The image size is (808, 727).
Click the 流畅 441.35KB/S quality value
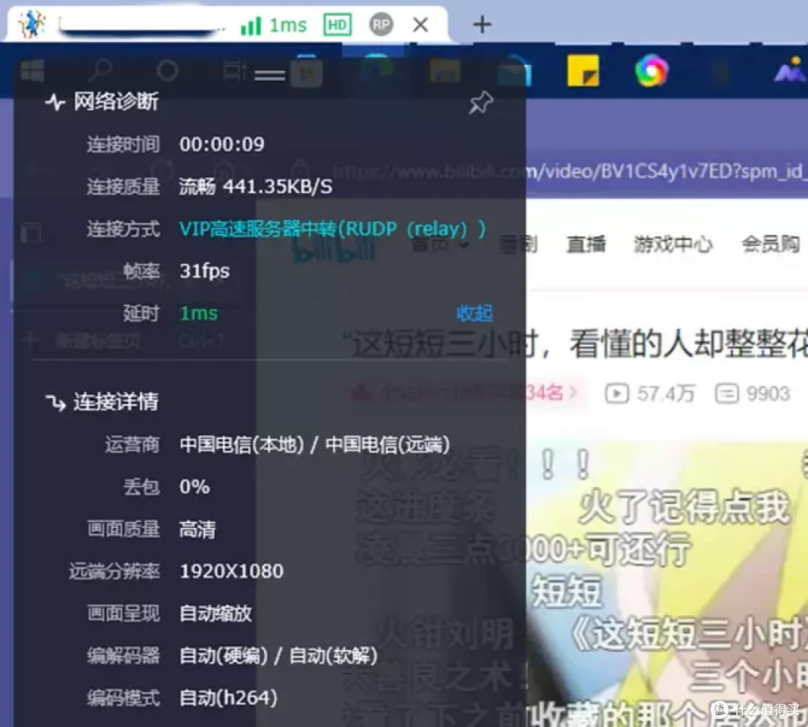(256, 186)
